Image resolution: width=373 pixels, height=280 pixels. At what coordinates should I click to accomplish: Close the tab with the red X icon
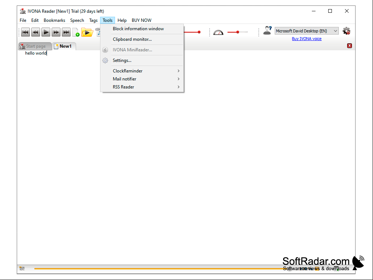349,46
